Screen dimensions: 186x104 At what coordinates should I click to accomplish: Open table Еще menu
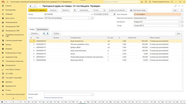179,34
